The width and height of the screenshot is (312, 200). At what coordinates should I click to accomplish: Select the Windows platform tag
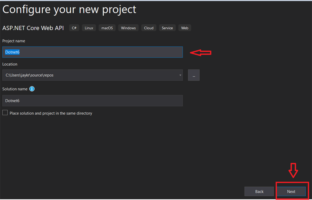(x=128, y=28)
